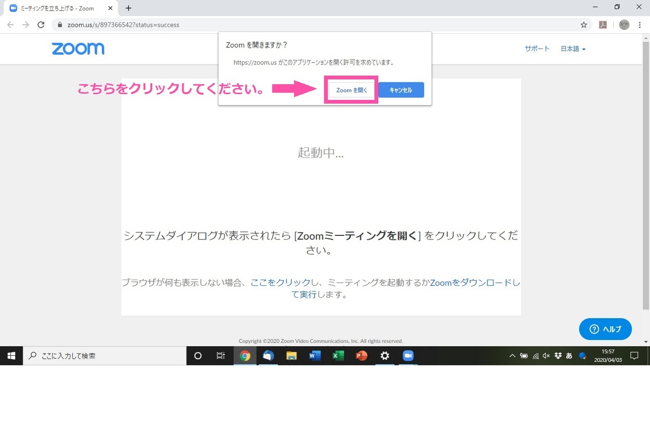Viewport: 650px width, 428px height.
Task: Click the taskbar search box
Action: click(x=105, y=356)
